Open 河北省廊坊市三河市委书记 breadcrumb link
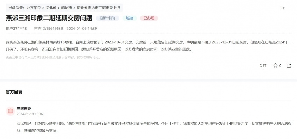297x139 pixels. tap(98, 8)
